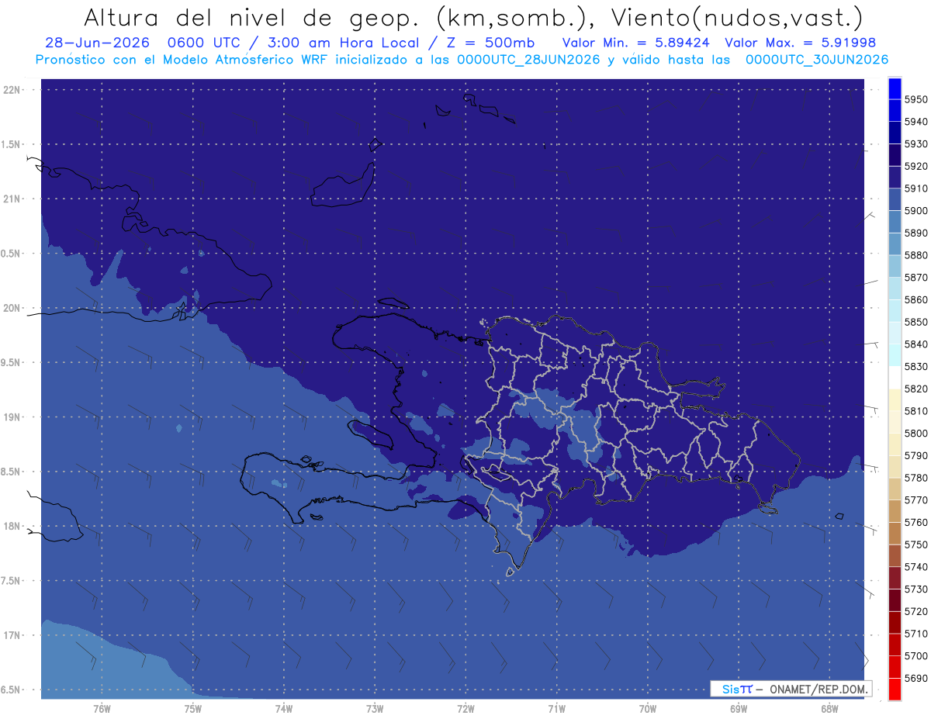Select the "20N" latitude label

13,308
